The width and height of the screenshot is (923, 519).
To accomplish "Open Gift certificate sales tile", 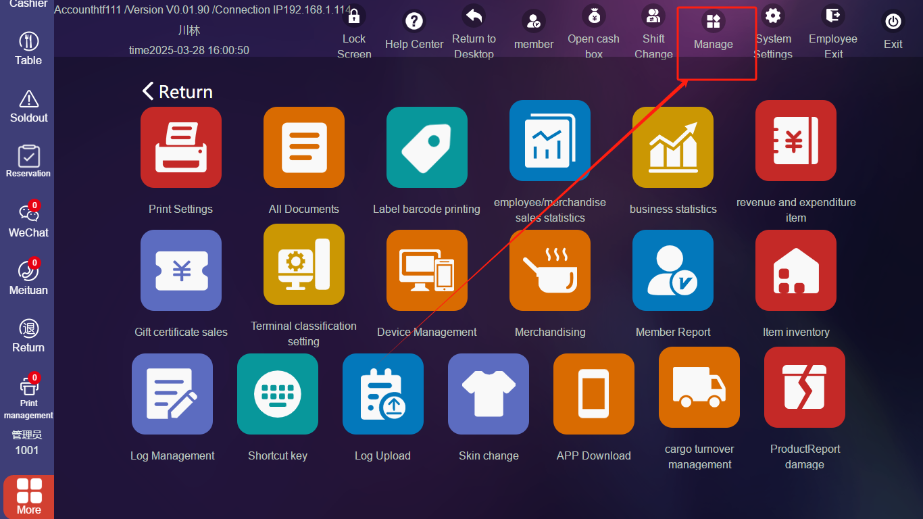I will (180, 270).
